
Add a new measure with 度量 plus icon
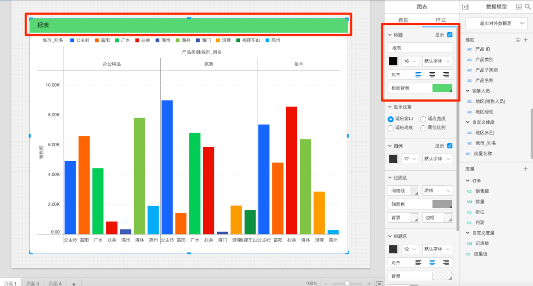[525, 169]
